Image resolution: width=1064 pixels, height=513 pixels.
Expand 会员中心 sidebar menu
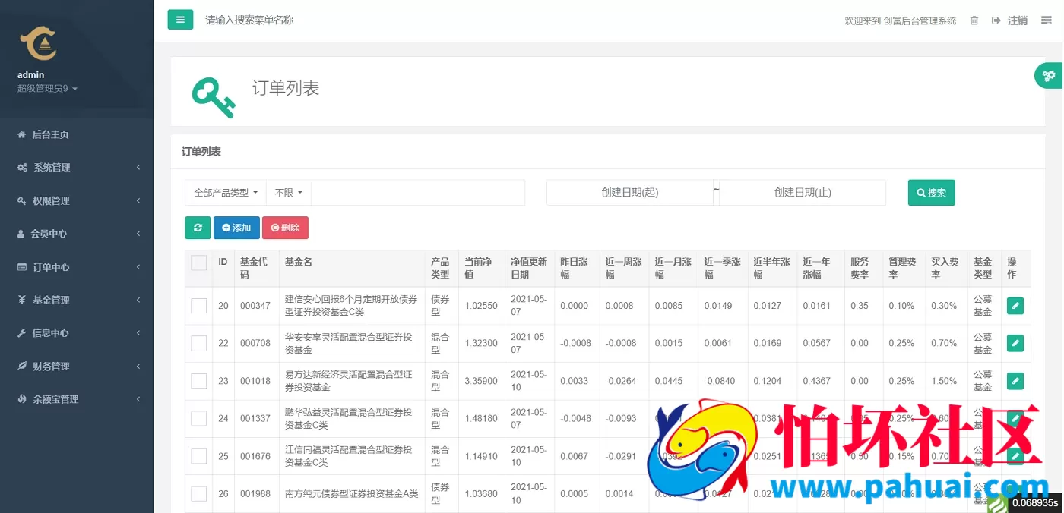(77, 234)
